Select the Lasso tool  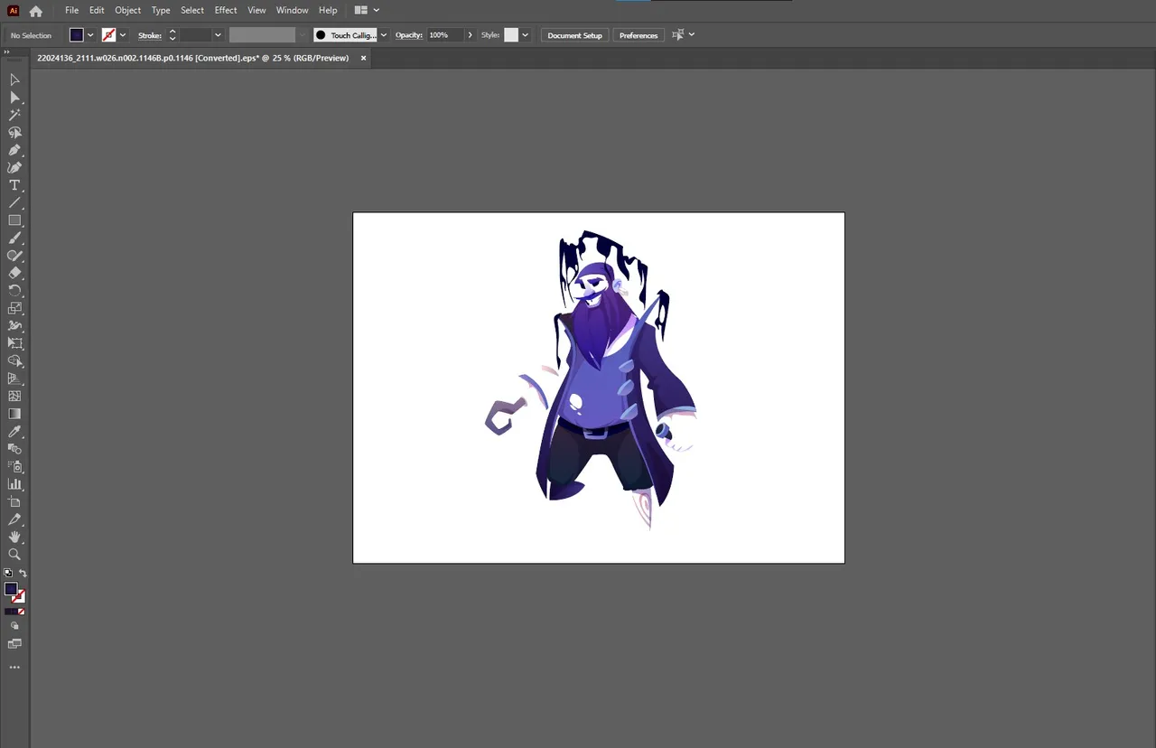point(14,133)
